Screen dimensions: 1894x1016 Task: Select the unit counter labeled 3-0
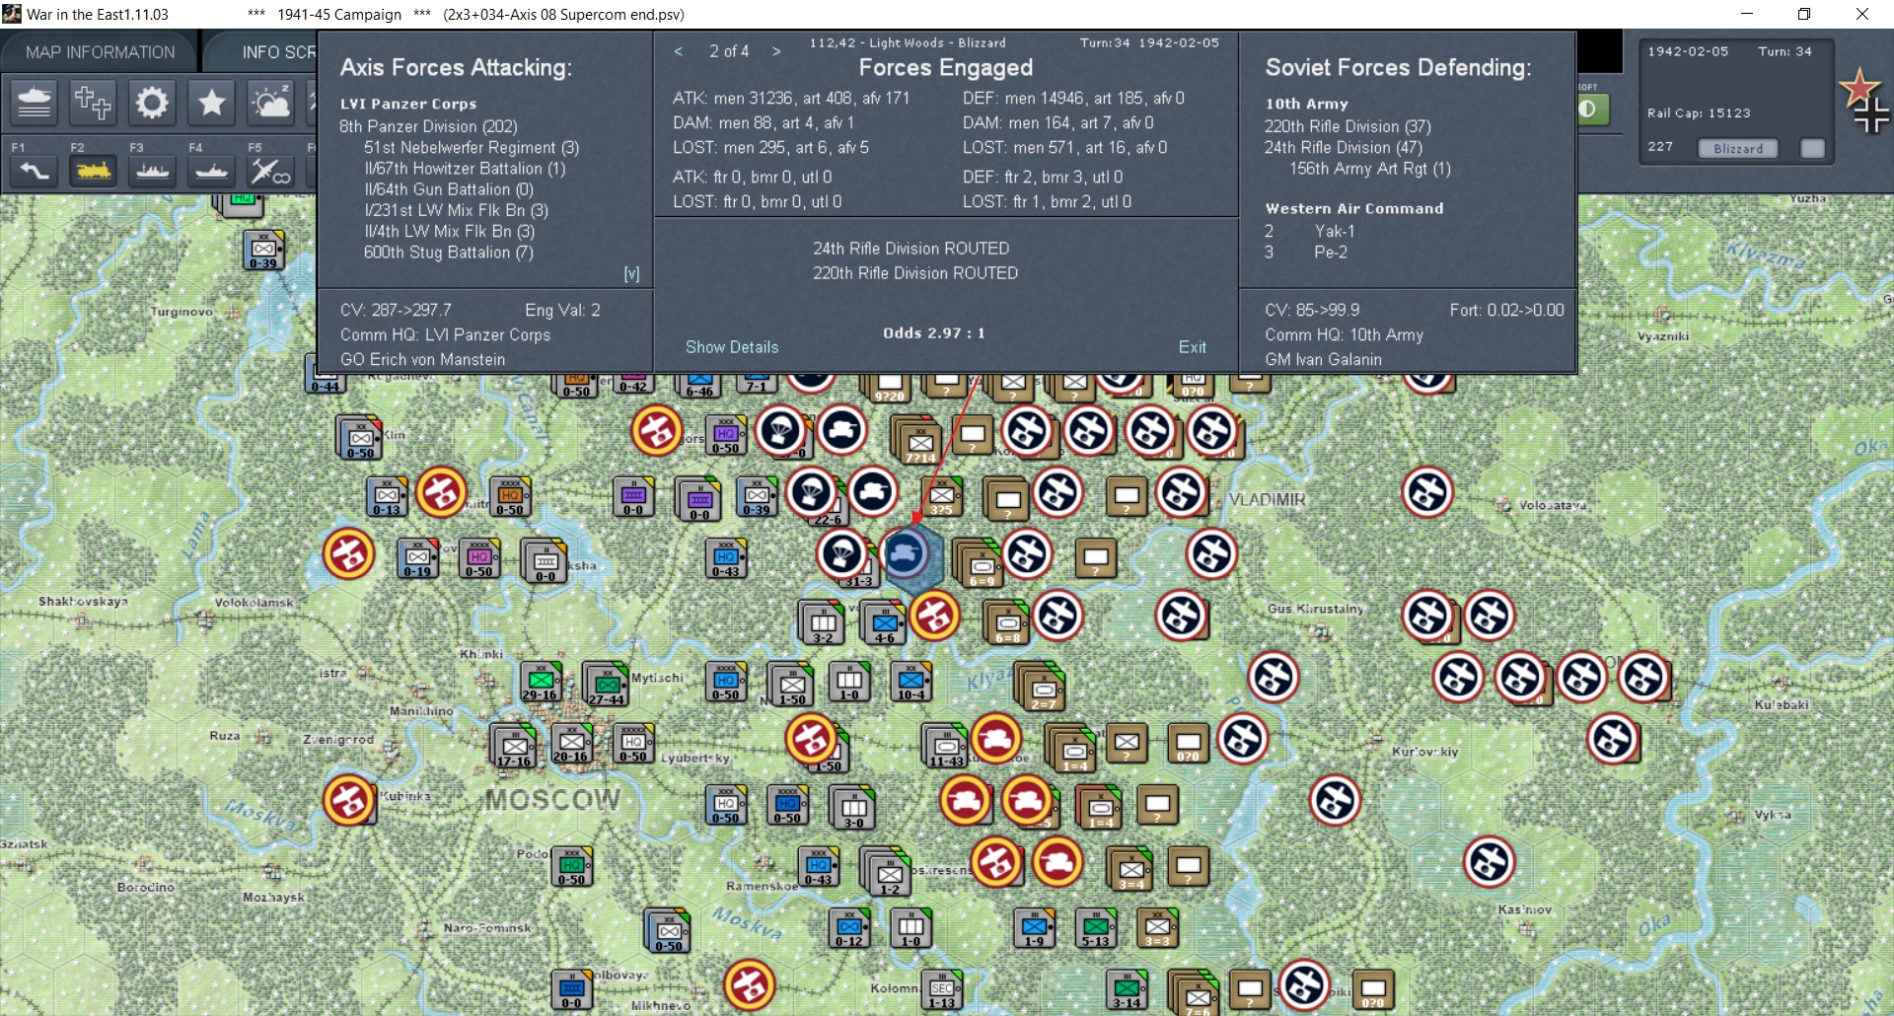pos(853,809)
